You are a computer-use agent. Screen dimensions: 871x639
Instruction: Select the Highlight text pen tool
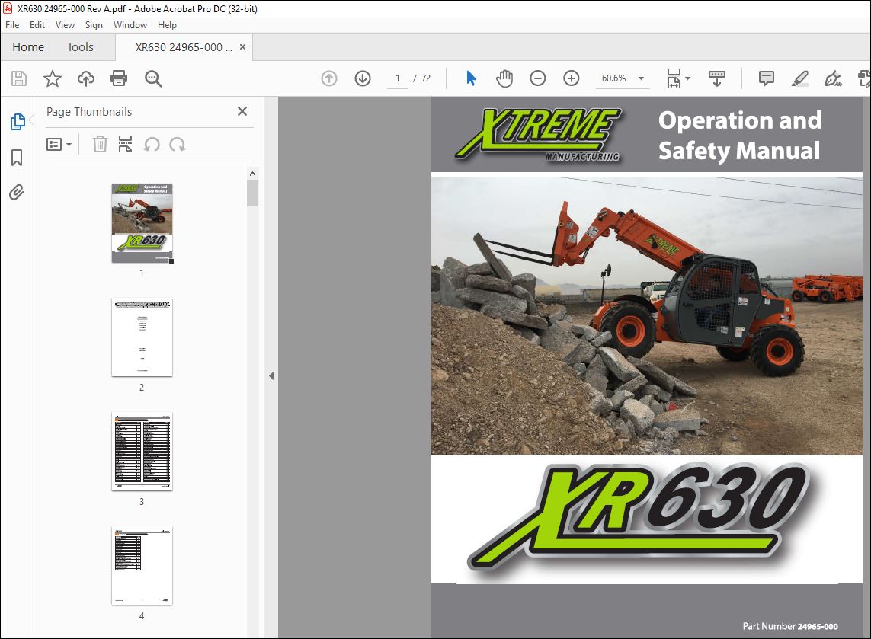800,78
